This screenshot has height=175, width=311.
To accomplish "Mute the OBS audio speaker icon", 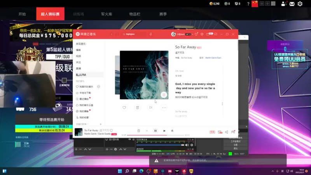I will (187, 145).
